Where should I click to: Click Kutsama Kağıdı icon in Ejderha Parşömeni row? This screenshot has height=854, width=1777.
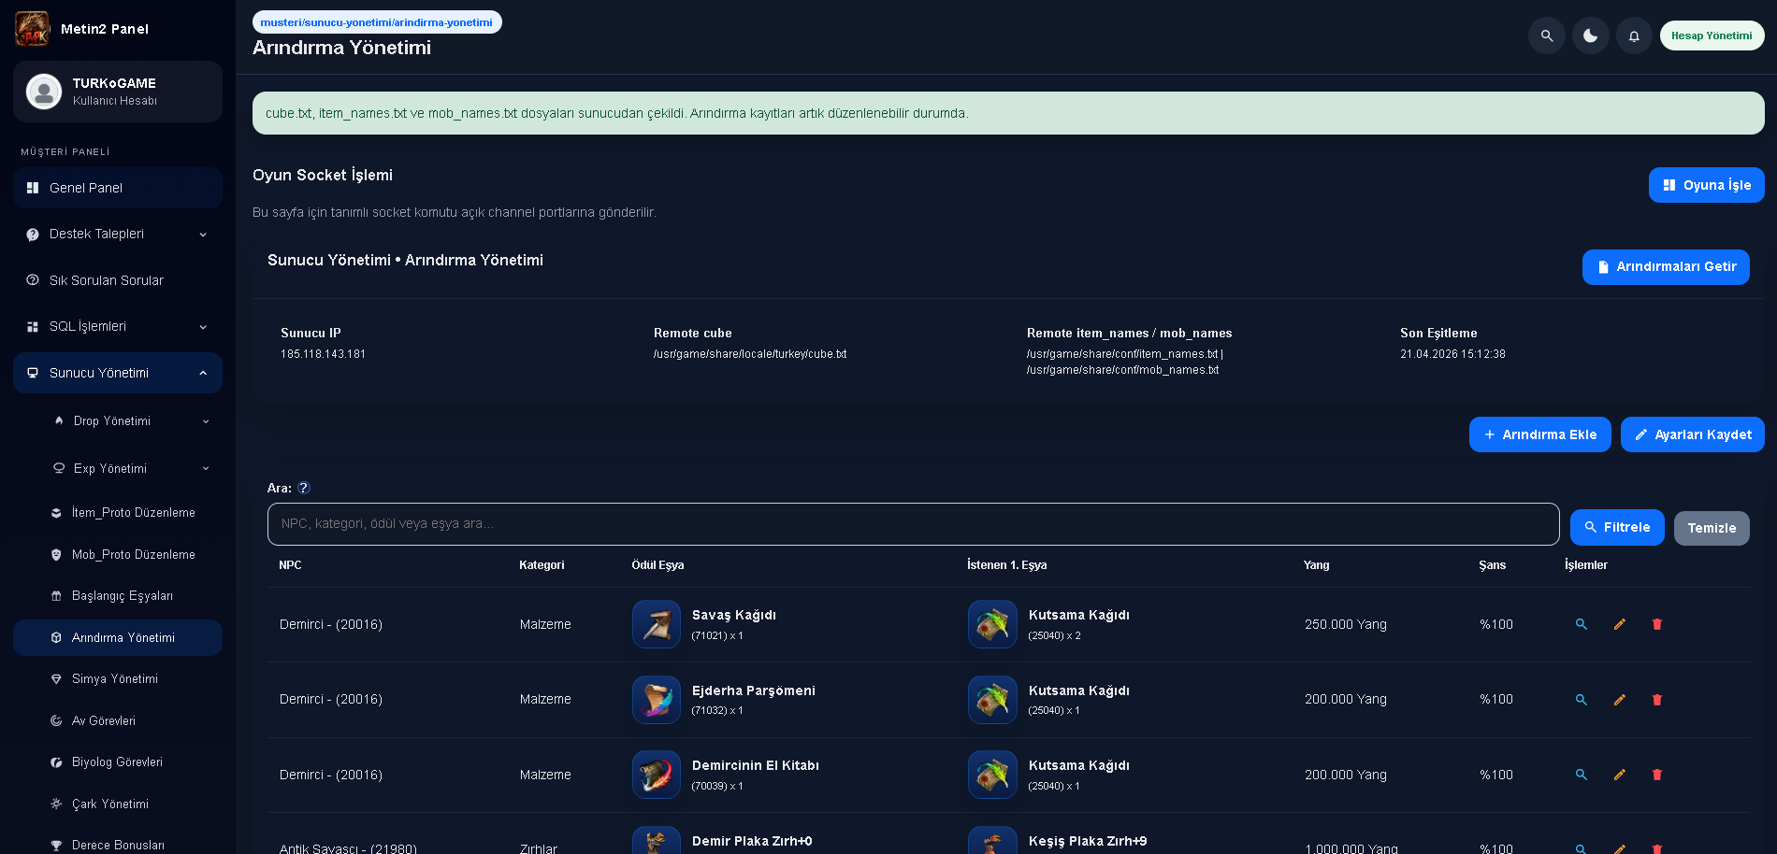(992, 700)
